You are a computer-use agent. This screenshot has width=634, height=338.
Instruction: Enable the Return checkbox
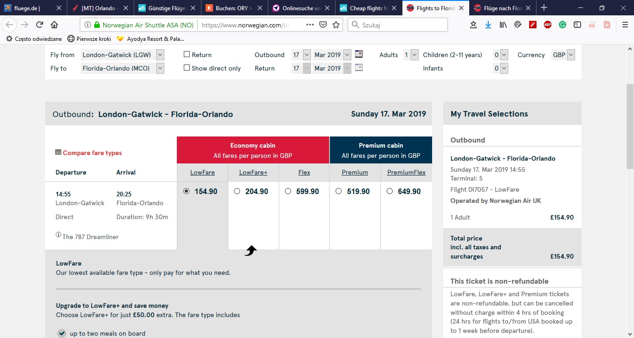(187, 54)
